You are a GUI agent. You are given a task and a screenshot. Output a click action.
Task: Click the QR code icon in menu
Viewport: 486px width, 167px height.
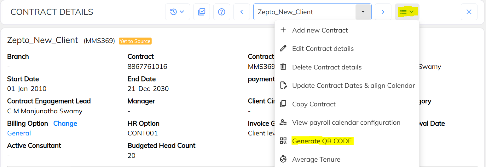pyautogui.click(x=283, y=141)
